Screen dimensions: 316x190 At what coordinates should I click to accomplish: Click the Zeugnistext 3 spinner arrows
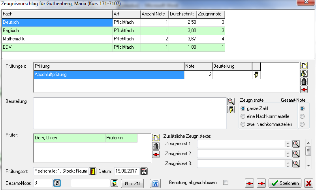click(x=288, y=164)
